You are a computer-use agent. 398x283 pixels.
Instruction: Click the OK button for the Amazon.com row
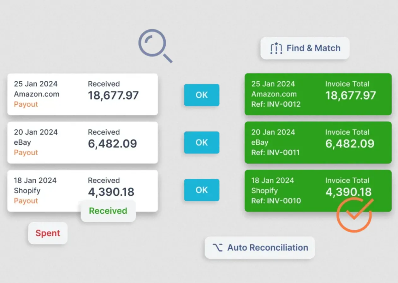(x=202, y=95)
